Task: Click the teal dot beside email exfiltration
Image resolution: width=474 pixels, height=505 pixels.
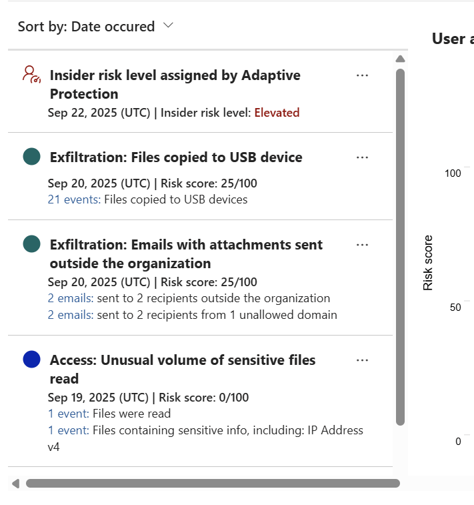Action: pyautogui.click(x=31, y=244)
